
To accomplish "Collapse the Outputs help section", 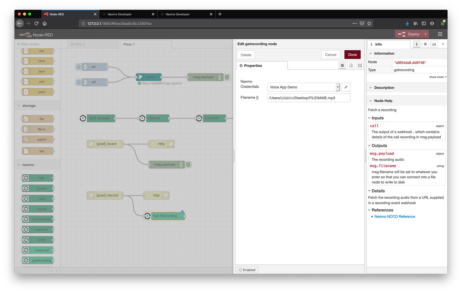I will click(377, 145).
